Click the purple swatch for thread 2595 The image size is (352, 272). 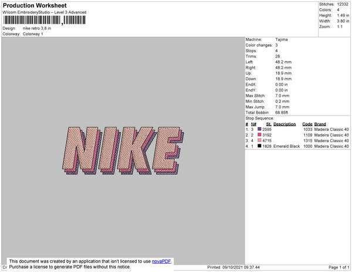pos(259,129)
